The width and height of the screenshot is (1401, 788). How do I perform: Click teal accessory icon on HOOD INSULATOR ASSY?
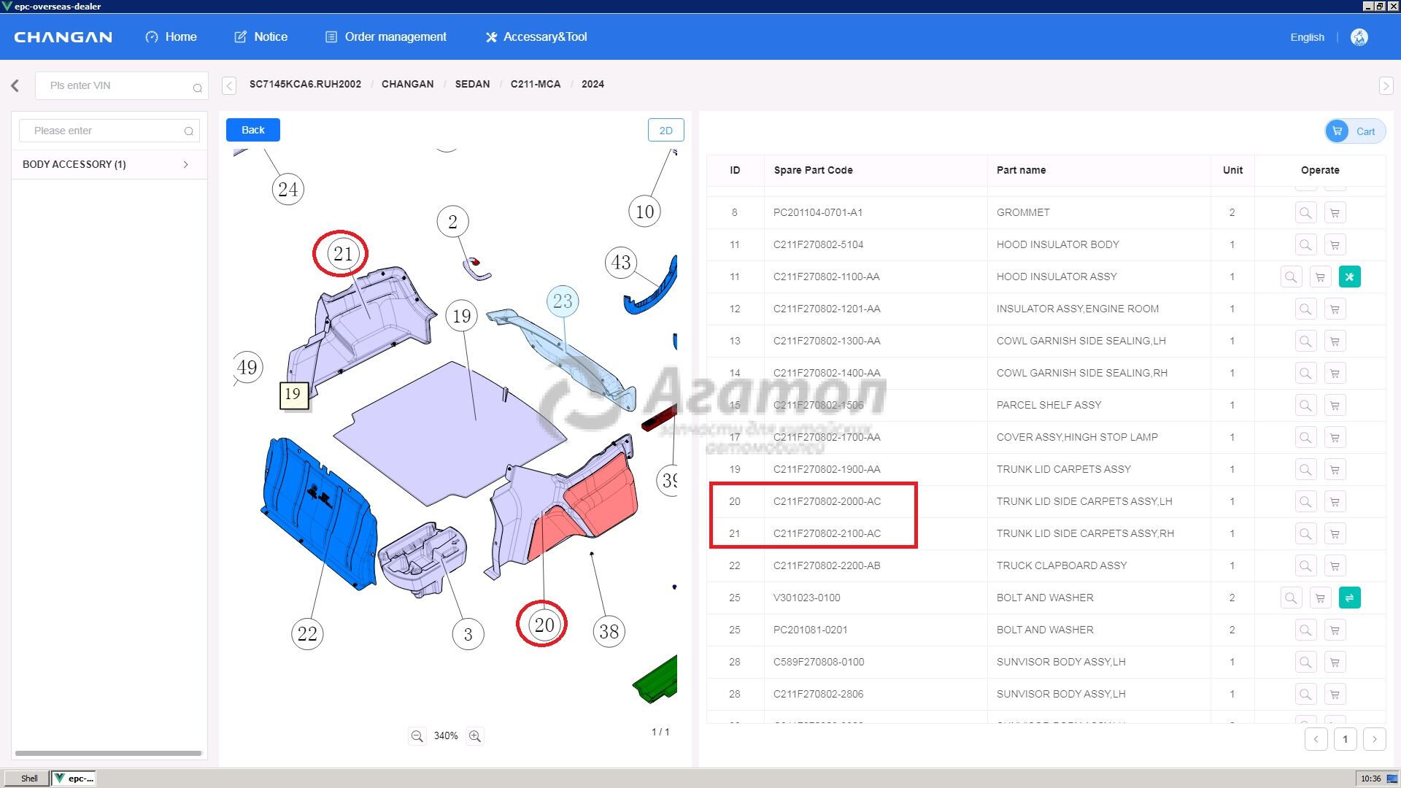[1349, 277]
